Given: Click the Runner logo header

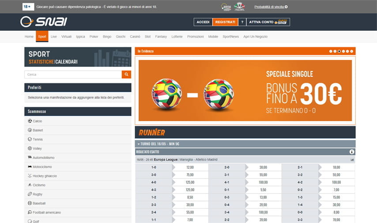Looking at the screenshot, I should [x=152, y=132].
